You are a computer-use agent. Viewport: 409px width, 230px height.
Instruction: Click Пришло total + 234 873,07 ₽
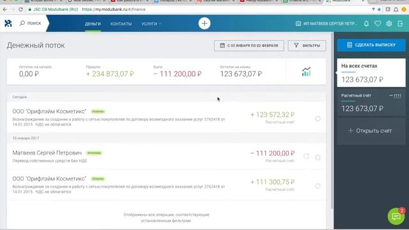(x=110, y=74)
